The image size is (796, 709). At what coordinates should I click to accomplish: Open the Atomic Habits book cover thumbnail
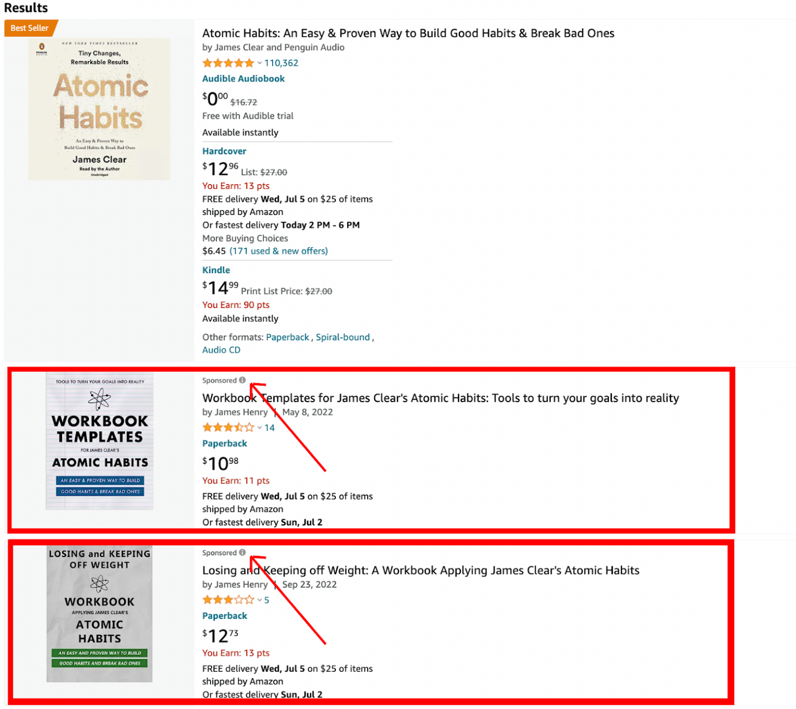[99, 108]
